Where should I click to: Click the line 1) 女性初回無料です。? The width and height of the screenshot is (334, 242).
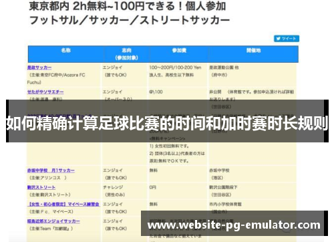pos(170,146)
